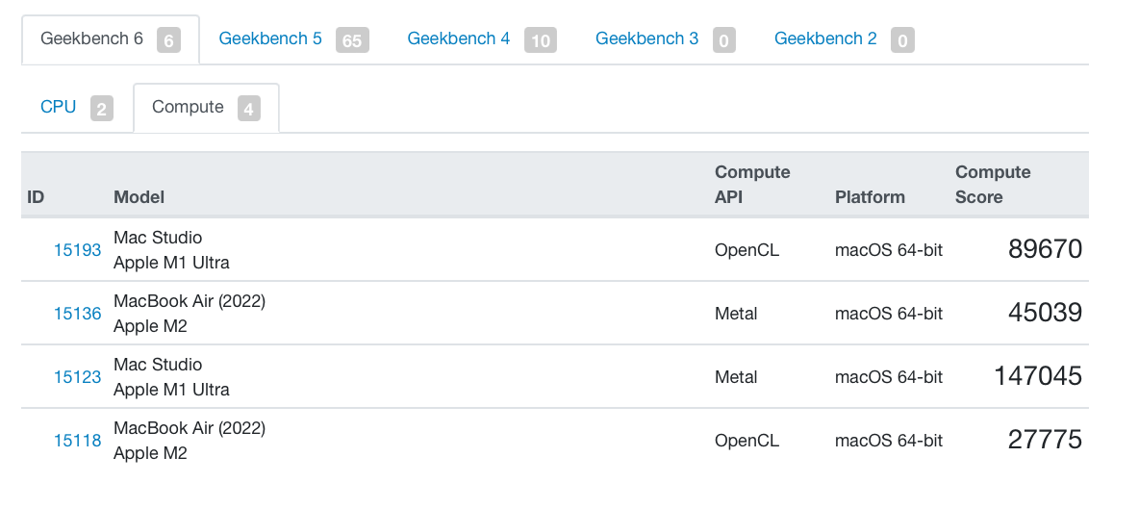Click the 10 count badge on Geekbench 4
This screenshot has width=1139, height=508.
541,40
